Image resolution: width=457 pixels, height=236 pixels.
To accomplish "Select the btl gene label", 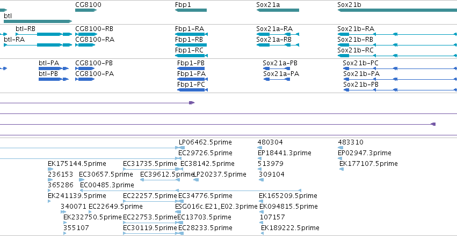I will (8, 16).
